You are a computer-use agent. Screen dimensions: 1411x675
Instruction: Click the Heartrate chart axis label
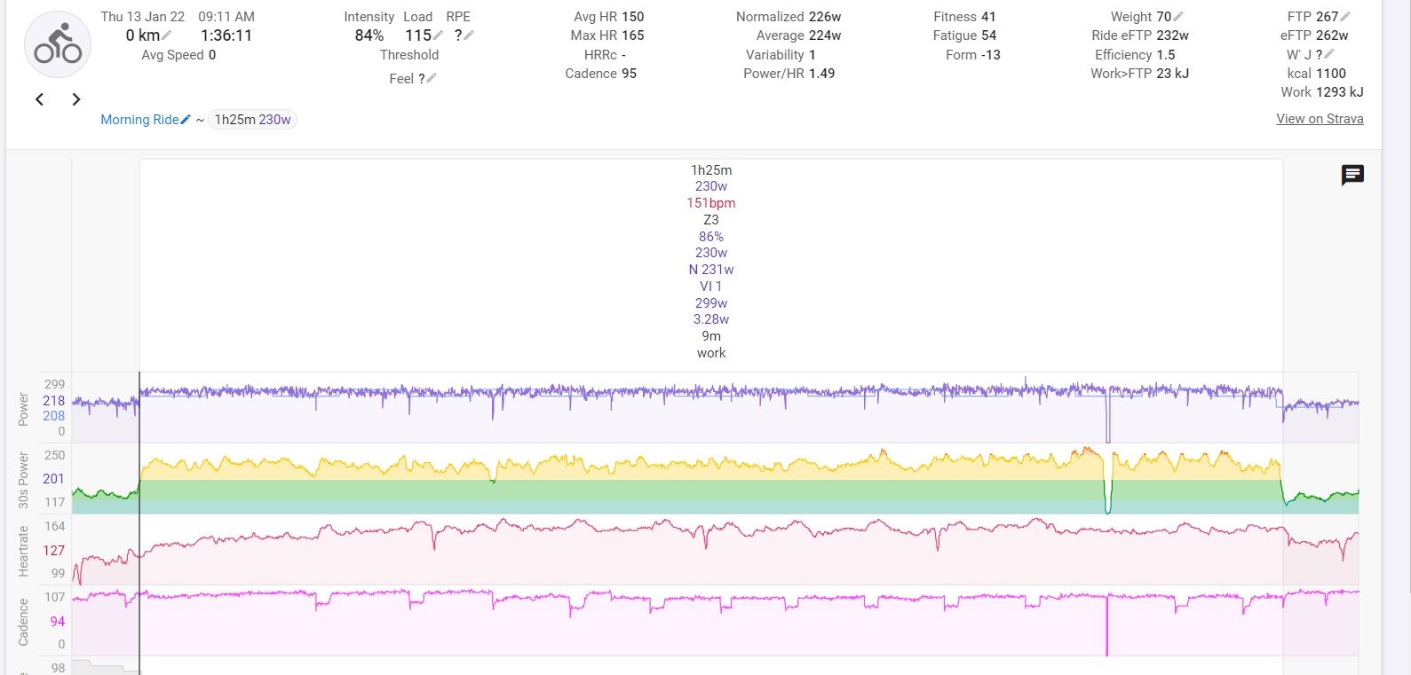pyautogui.click(x=24, y=551)
